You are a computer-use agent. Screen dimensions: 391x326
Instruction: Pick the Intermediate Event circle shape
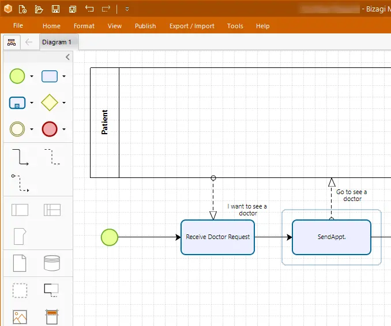tap(17, 129)
